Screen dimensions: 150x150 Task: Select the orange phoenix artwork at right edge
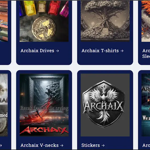(x=146, y=21)
